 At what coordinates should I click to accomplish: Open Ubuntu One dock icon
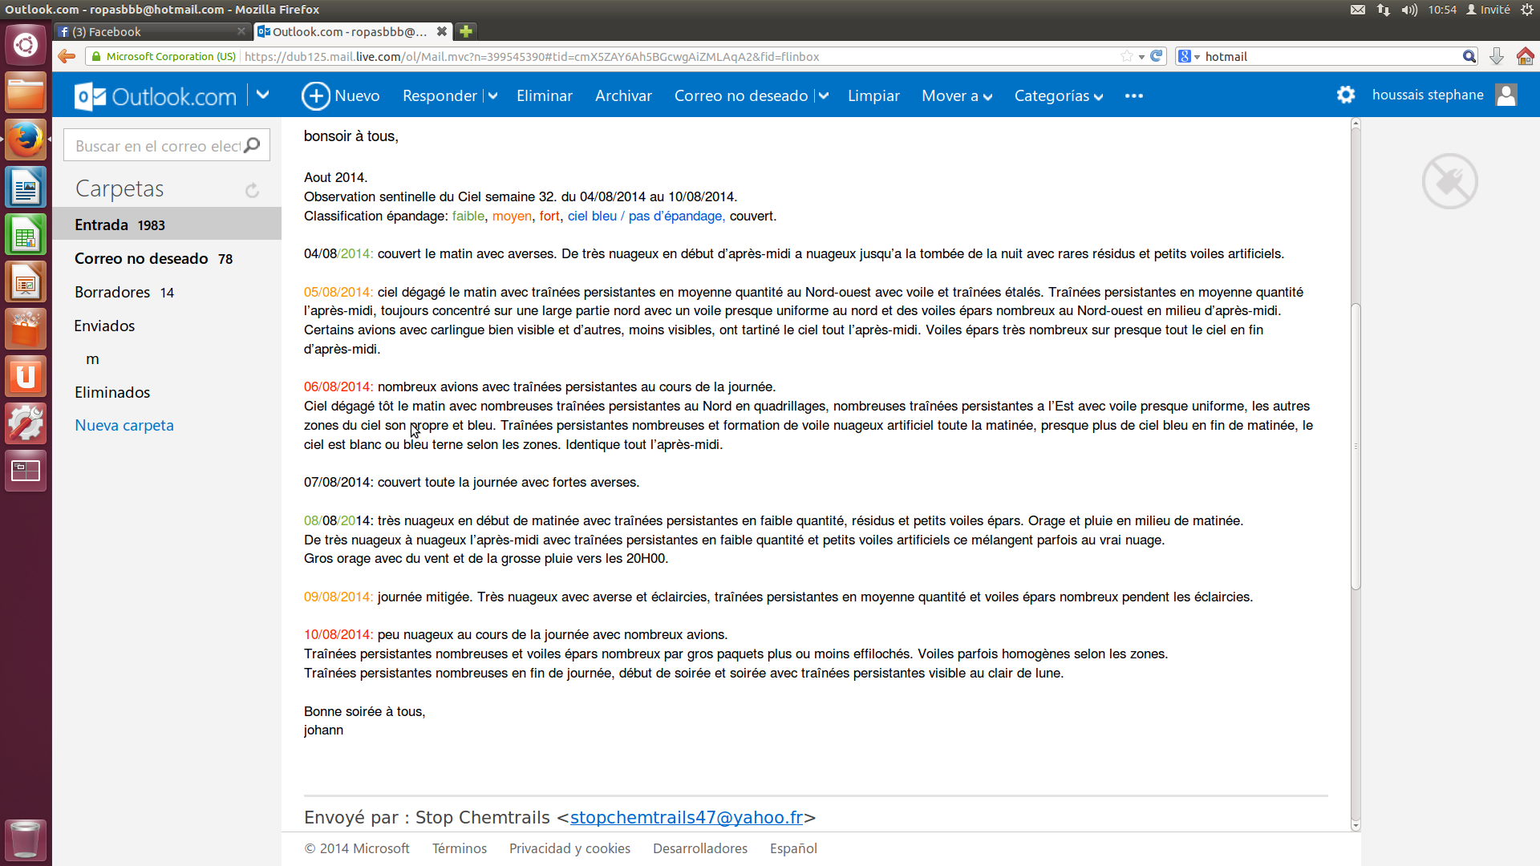coord(26,377)
